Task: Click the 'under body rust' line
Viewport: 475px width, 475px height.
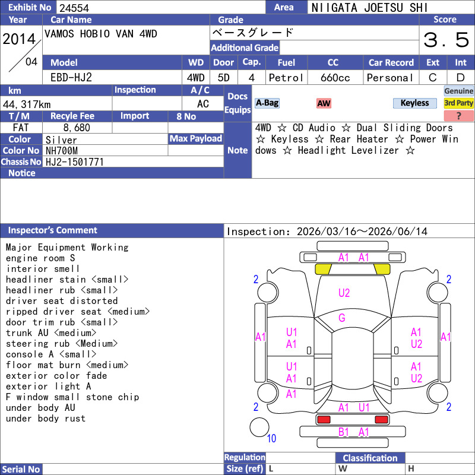Action: pyautogui.click(x=46, y=419)
